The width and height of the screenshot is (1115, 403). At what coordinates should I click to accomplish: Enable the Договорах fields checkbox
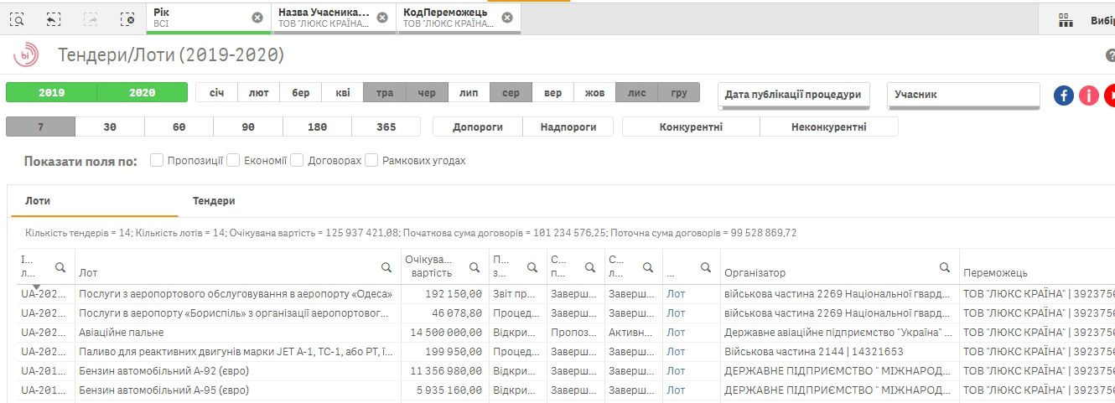(x=297, y=160)
